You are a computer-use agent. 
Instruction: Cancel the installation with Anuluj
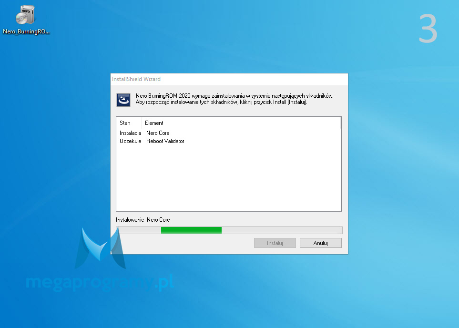click(x=321, y=243)
